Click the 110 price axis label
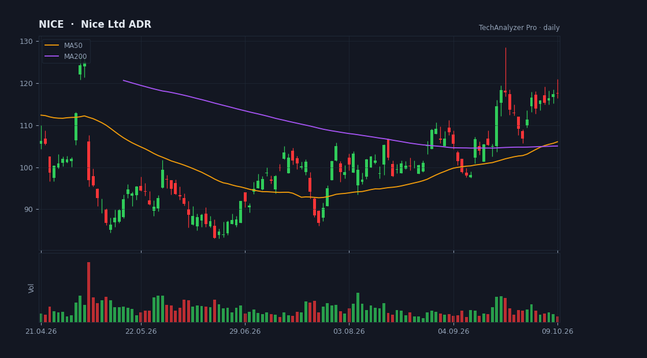 (x=26, y=125)
